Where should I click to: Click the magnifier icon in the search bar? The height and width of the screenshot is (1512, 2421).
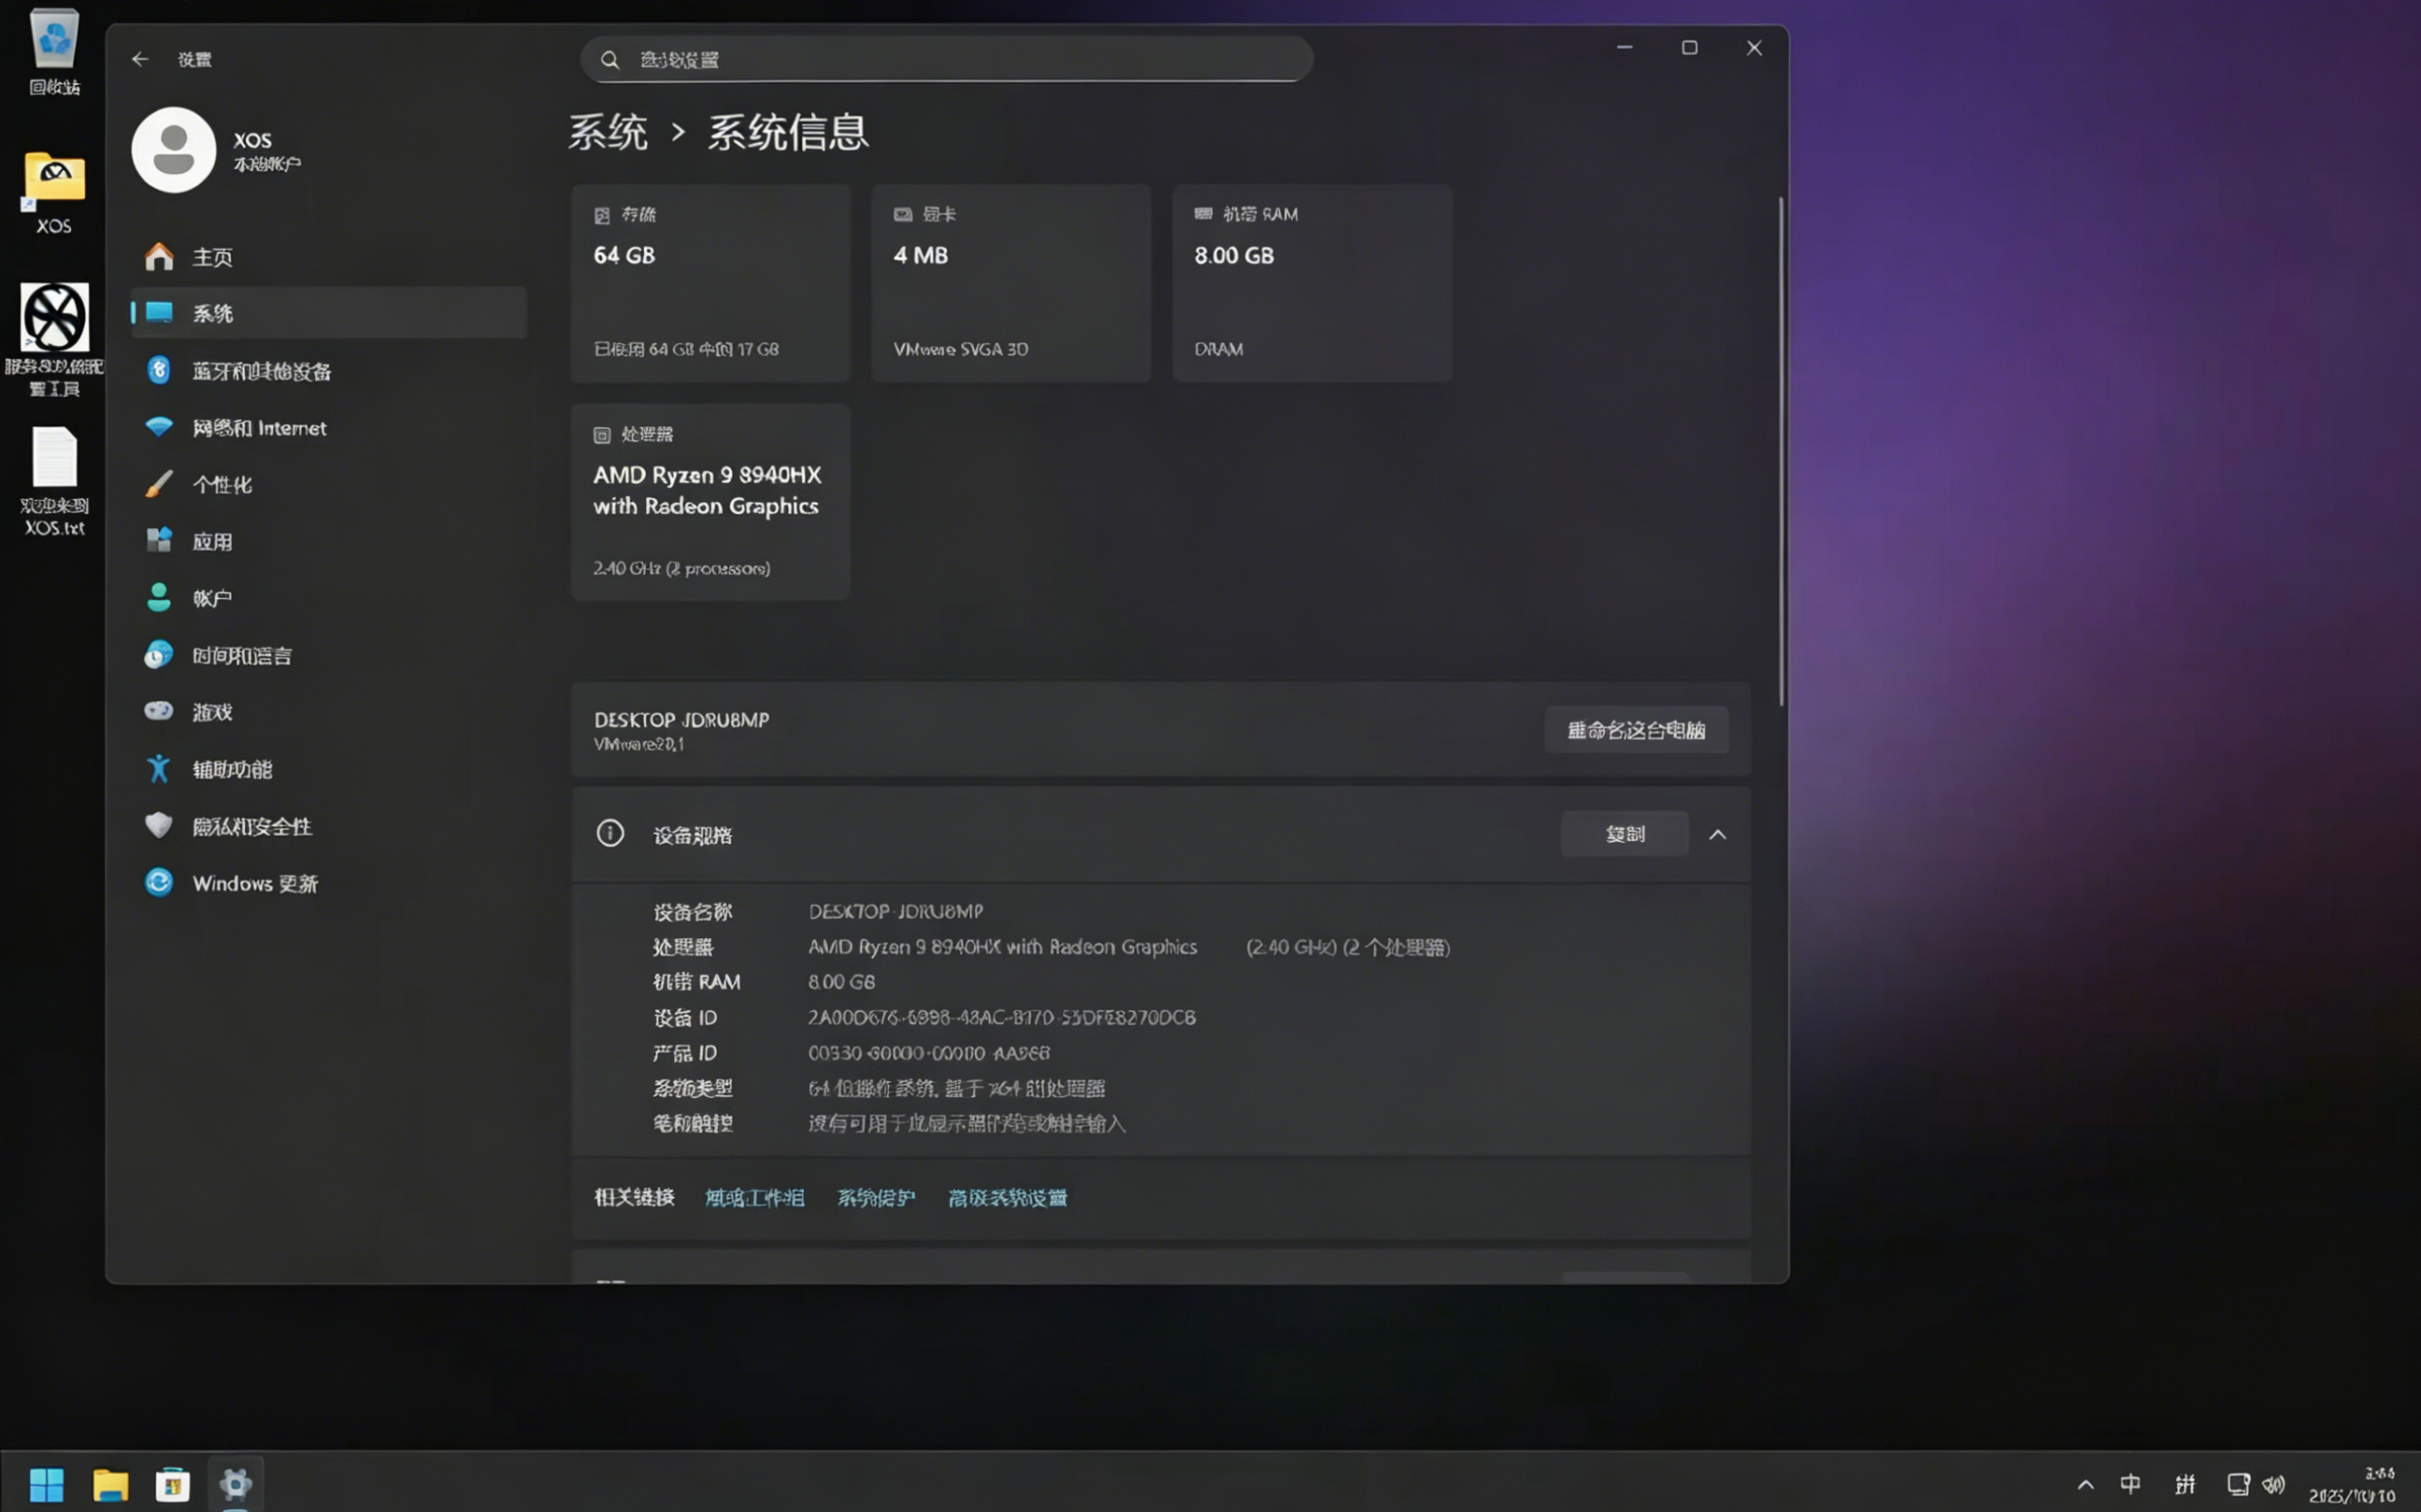coord(609,60)
